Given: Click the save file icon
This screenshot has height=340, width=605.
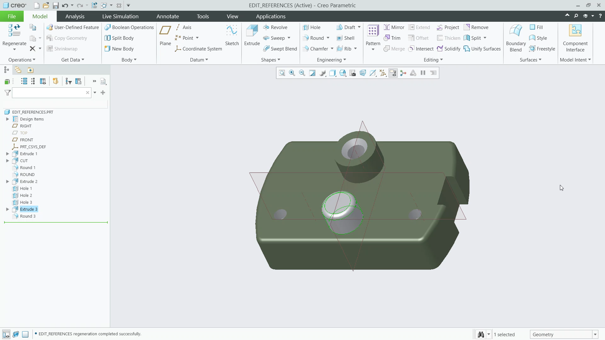Looking at the screenshot, I should pyautogui.click(x=55, y=5).
